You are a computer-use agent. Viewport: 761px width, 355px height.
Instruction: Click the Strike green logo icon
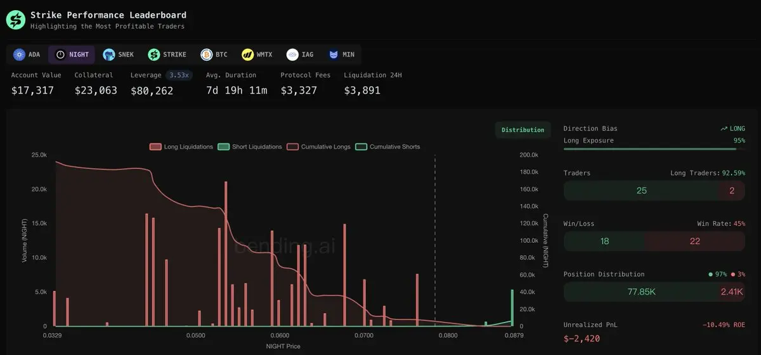tap(15, 20)
